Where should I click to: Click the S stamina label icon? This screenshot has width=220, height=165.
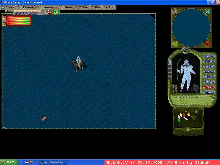pyautogui.click(x=5, y=24)
